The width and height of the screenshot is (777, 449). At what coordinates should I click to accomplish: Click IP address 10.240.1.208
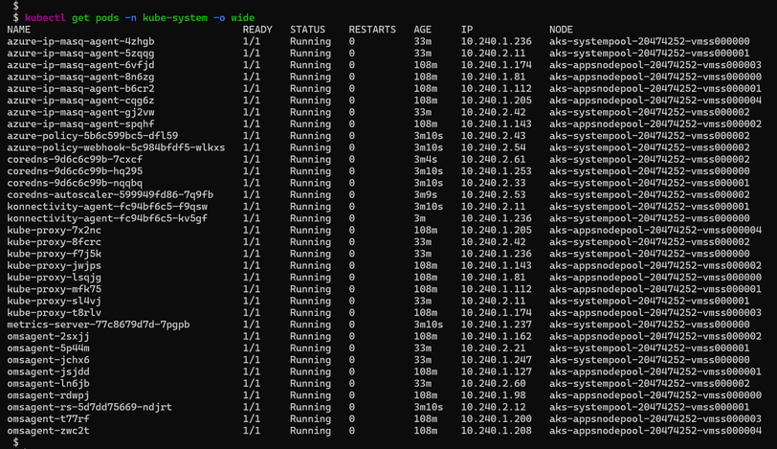coord(496,431)
